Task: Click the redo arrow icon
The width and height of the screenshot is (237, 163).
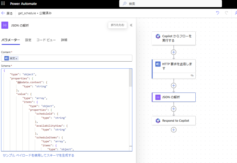Action: click(227, 13)
